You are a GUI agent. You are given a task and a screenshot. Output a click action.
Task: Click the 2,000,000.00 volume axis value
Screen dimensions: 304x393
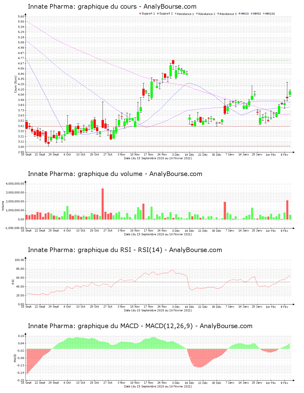pyautogui.click(x=15, y=202)
